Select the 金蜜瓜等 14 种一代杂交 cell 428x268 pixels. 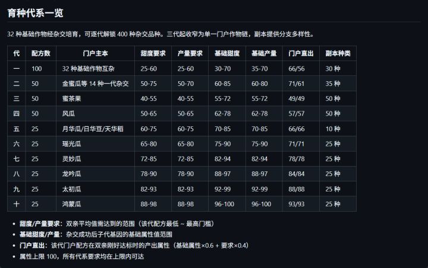pos(95,84)
